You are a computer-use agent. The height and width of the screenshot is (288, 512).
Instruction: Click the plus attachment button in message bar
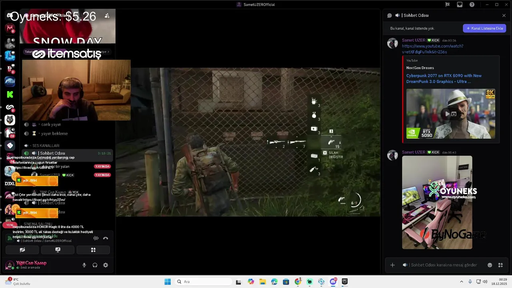[x=392, y=265]
